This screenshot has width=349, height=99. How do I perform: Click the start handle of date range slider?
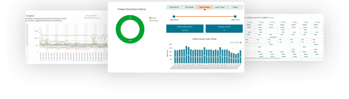pos(174,16)
